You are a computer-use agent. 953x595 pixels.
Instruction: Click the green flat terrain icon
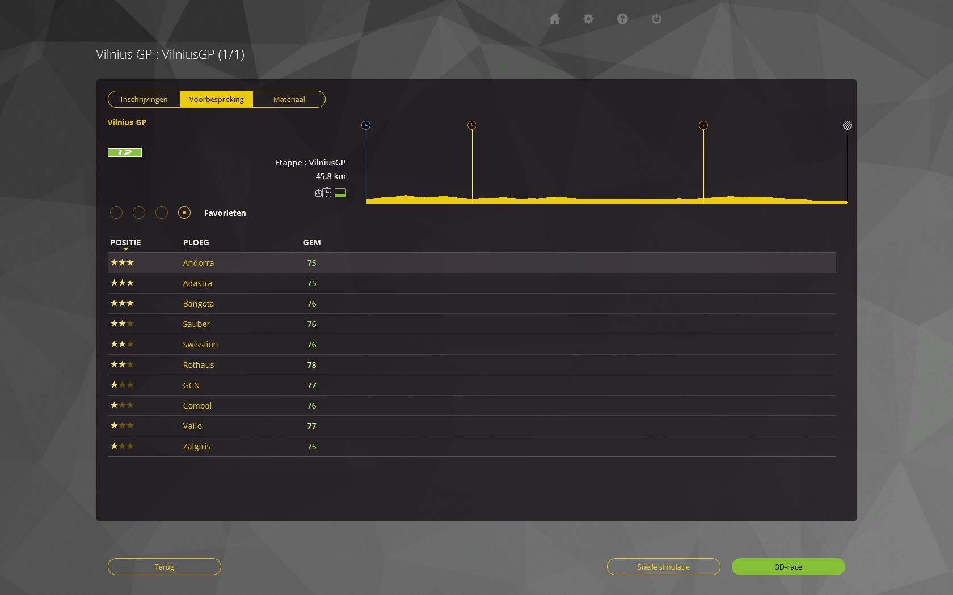[x=340, y=193]
